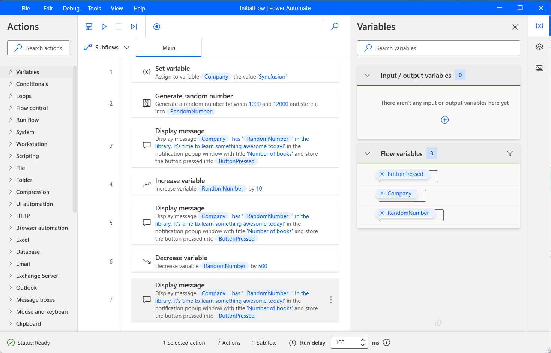This screenshot has width=551, height=353.
Task: Expand the Outlook action group
Action: pos(11,287)
